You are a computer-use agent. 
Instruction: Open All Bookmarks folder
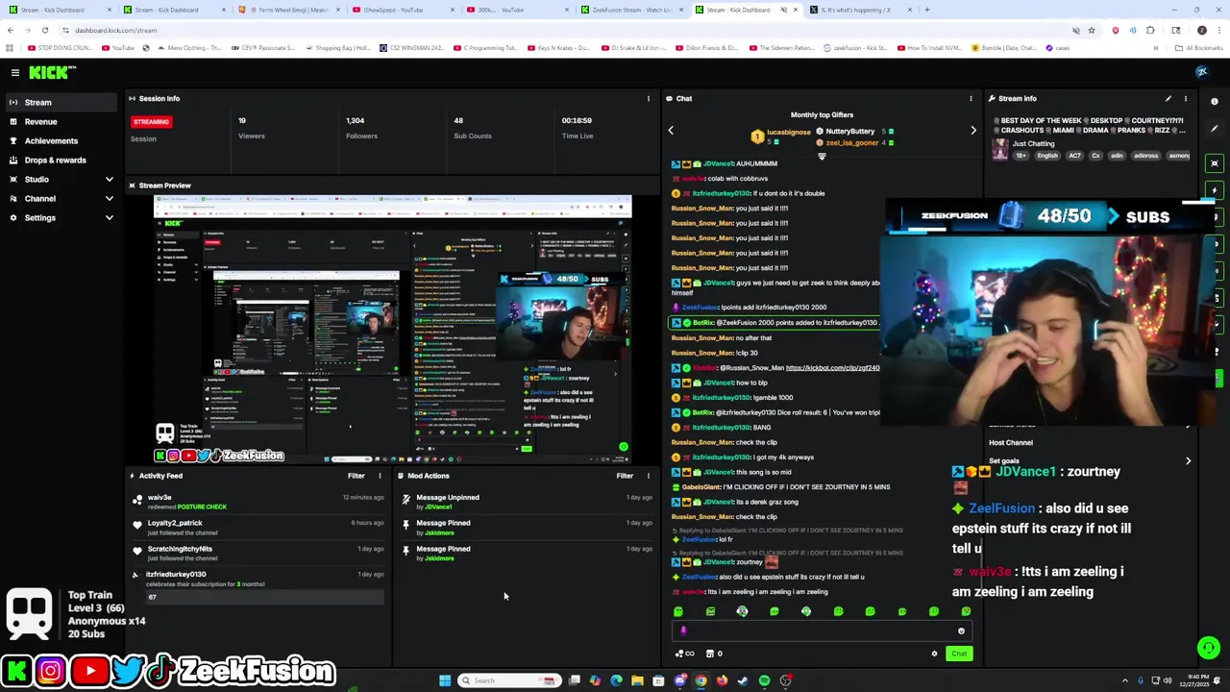click(1199, 47)
